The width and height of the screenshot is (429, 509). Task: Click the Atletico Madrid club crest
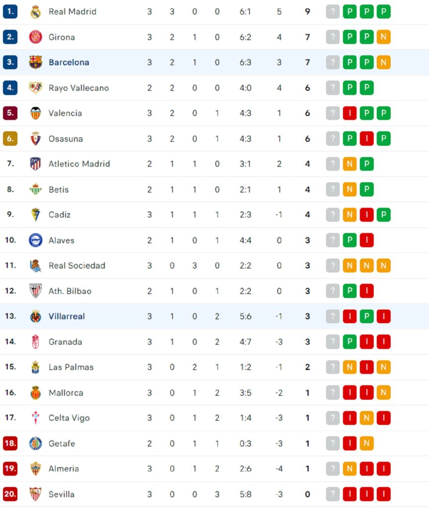pyautogui.click(x=35, y=164)
